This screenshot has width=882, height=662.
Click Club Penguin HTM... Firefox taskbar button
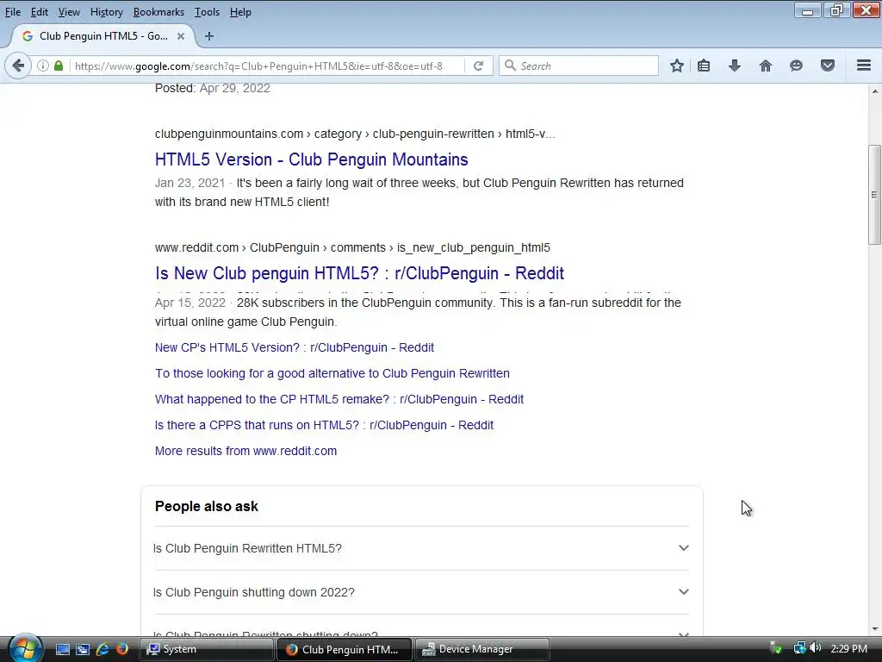(x=345, y=649)
